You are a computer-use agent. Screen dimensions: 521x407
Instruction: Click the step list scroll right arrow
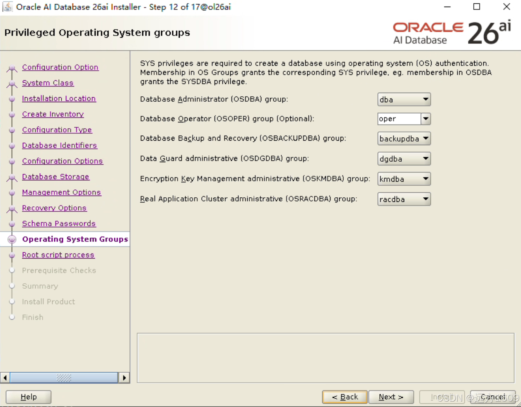(x=124, y=378)
